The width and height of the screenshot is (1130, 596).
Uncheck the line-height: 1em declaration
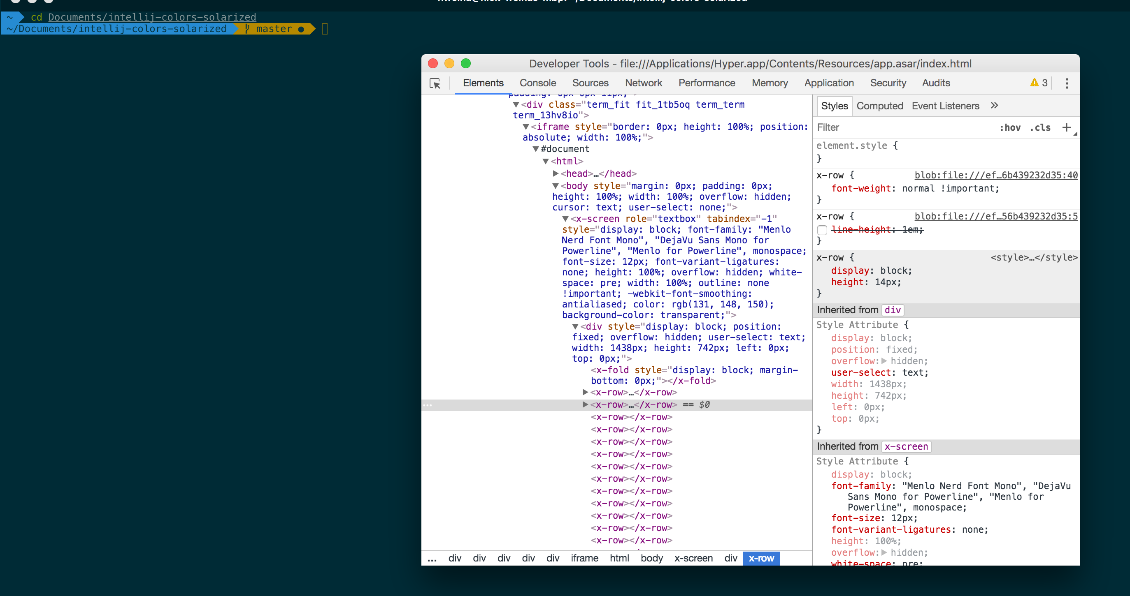click(x=823, y=230)
